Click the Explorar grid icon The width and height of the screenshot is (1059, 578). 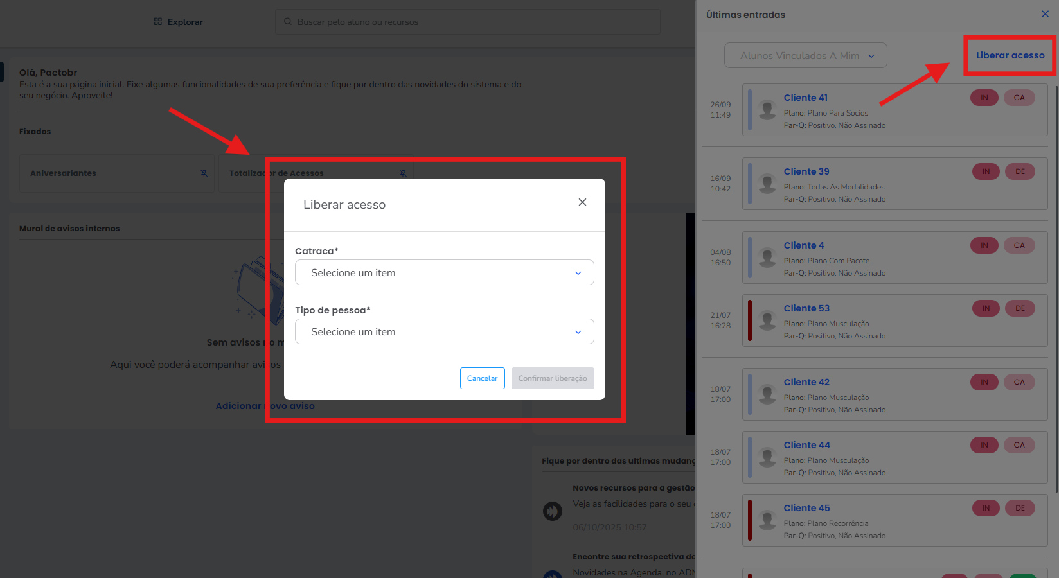[x=158, y=22]
